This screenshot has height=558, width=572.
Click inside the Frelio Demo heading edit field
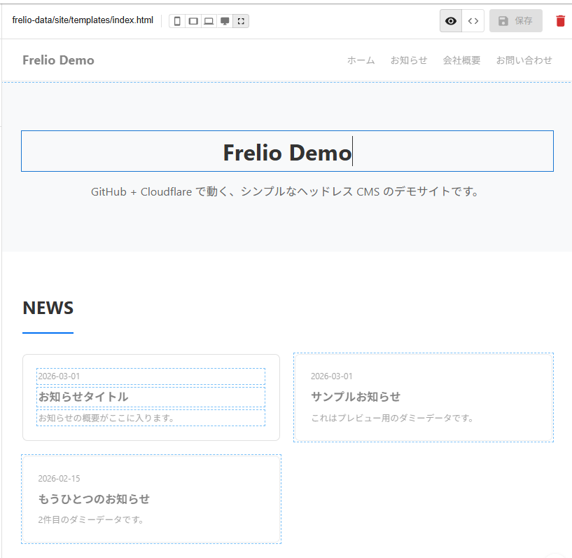(x=288, y=151)
